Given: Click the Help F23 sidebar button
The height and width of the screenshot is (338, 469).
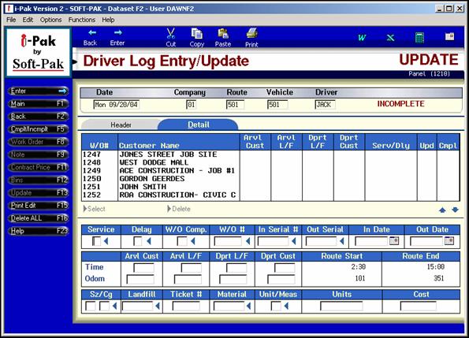Looking at the screenshot, I should (39, 231).
